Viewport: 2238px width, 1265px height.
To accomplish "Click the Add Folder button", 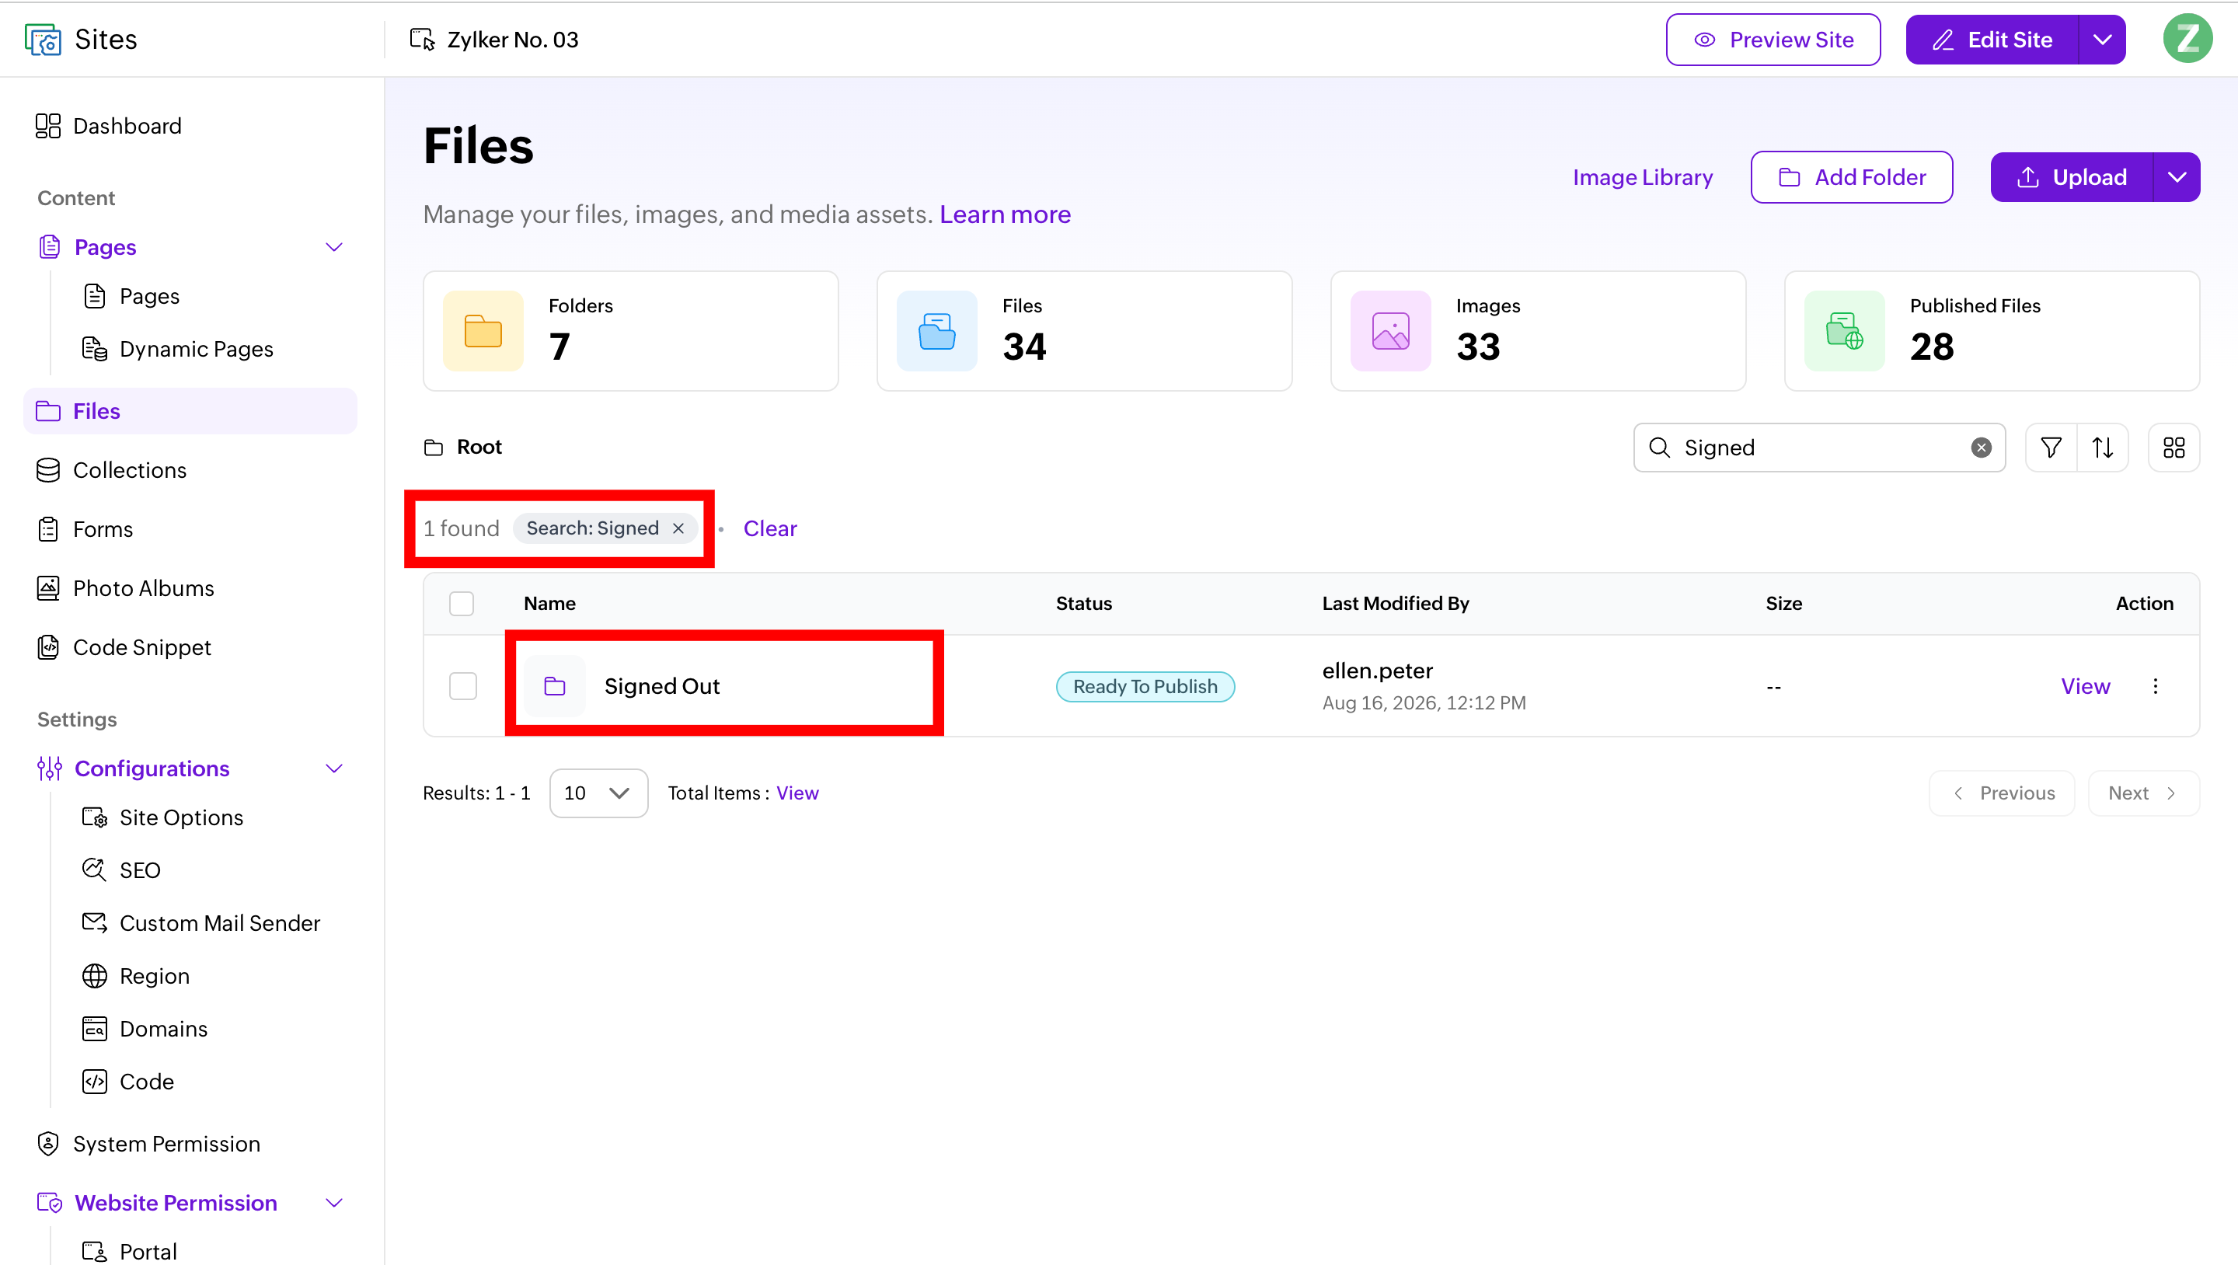I will [1851, 177].
